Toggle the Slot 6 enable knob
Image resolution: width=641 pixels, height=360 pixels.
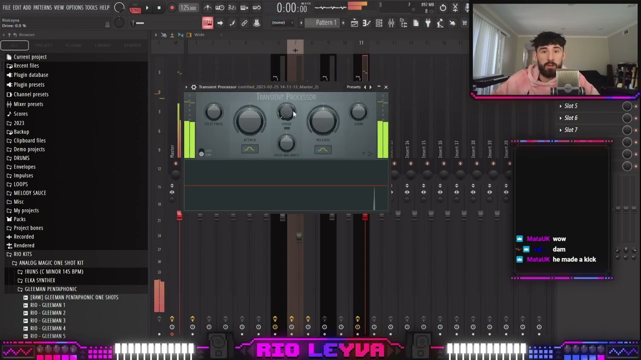(627, 118)
